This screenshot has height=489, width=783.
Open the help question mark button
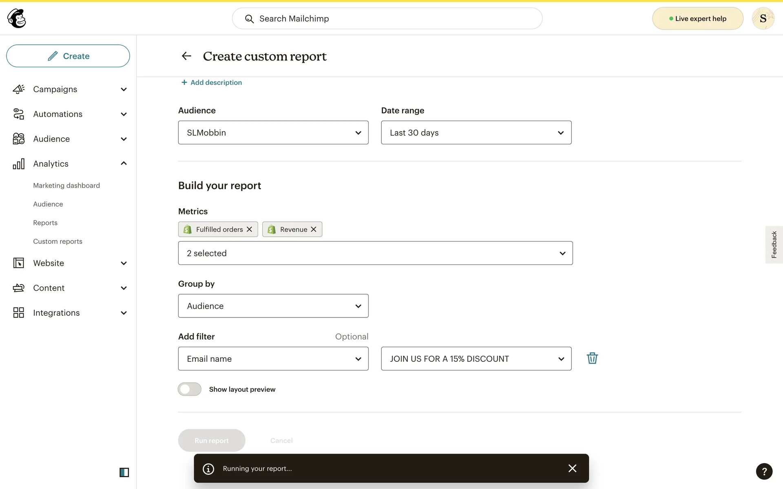click(764, 471)
